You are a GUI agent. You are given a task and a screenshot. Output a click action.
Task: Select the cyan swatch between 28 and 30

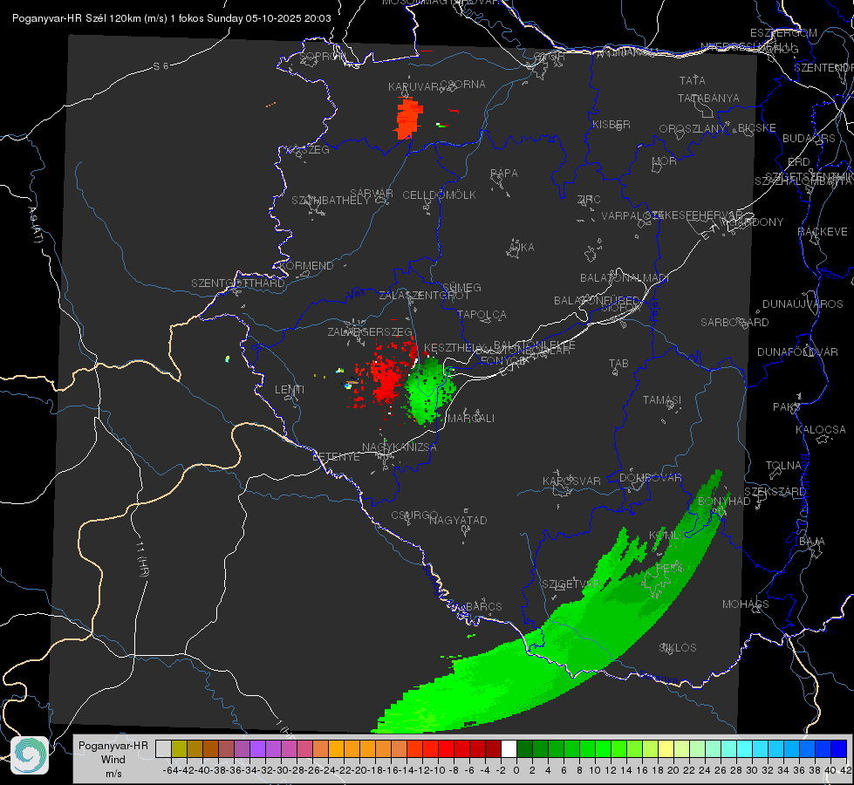tap(744, 748)
